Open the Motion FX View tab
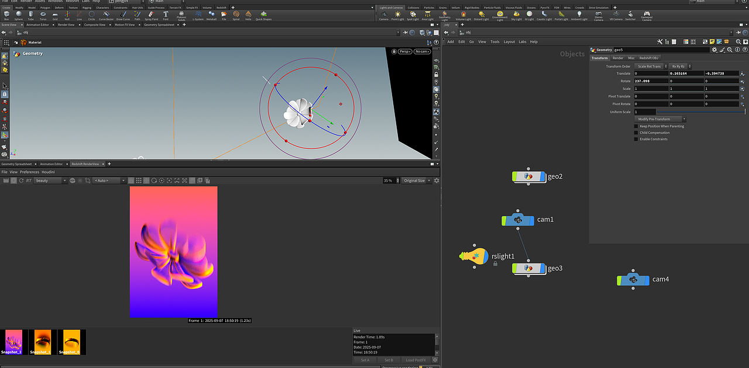 tap(124, 25)
